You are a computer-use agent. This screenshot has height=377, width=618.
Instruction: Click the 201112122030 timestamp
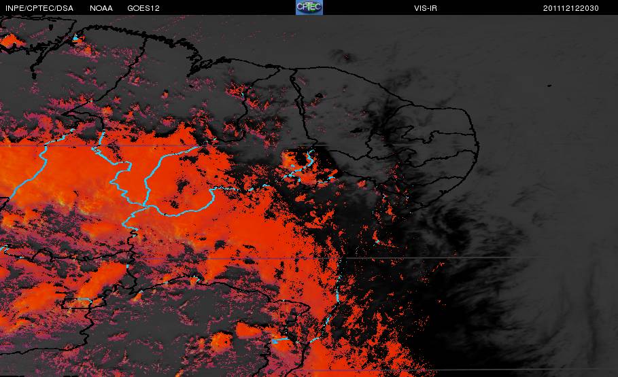tap(570, 8)
